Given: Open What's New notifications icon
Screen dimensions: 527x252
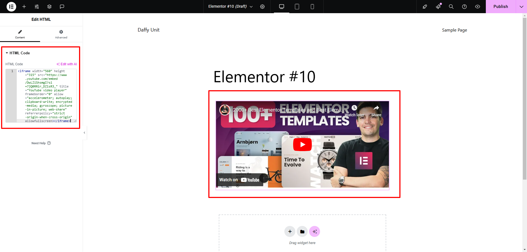Looking at the screenshot, I should [x=438, y=7].
